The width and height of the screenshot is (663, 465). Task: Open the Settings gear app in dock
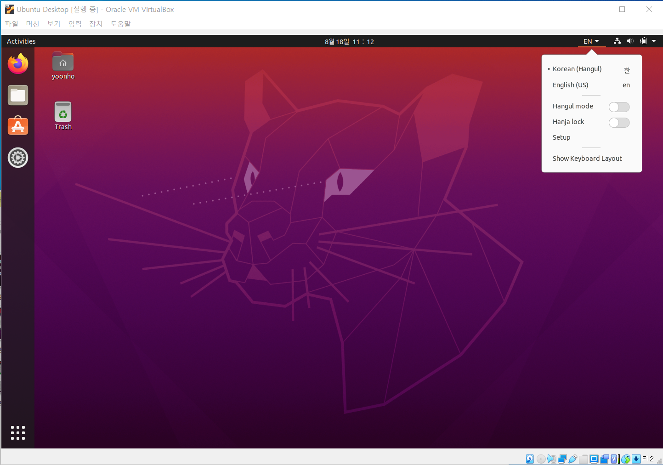pos(18,158)
